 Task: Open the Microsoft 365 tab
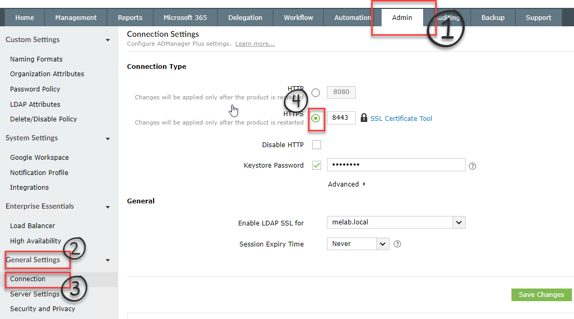(185, 17)
